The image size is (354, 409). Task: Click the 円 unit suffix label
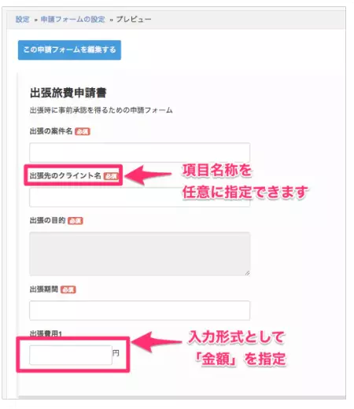point(116,353)
